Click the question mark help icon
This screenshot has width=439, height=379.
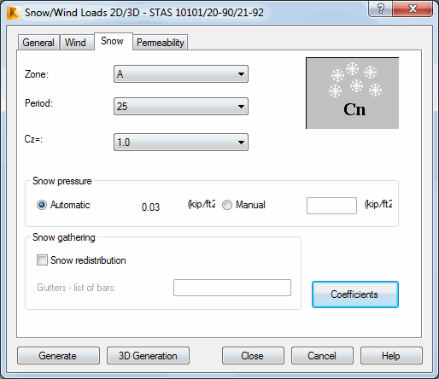[x=381, y=9]
